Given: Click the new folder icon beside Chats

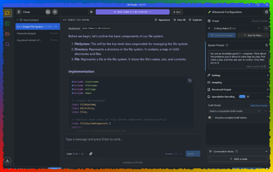Looking at the screenshot, I should click(x=48, y=12).
